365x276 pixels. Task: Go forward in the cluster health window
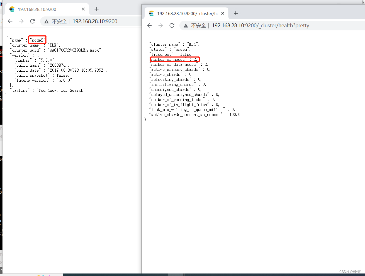tap(161, 25)
